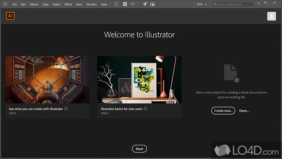
Task: Open the desk artwork poster video thumbnail
Action: (x=139, y=79)
